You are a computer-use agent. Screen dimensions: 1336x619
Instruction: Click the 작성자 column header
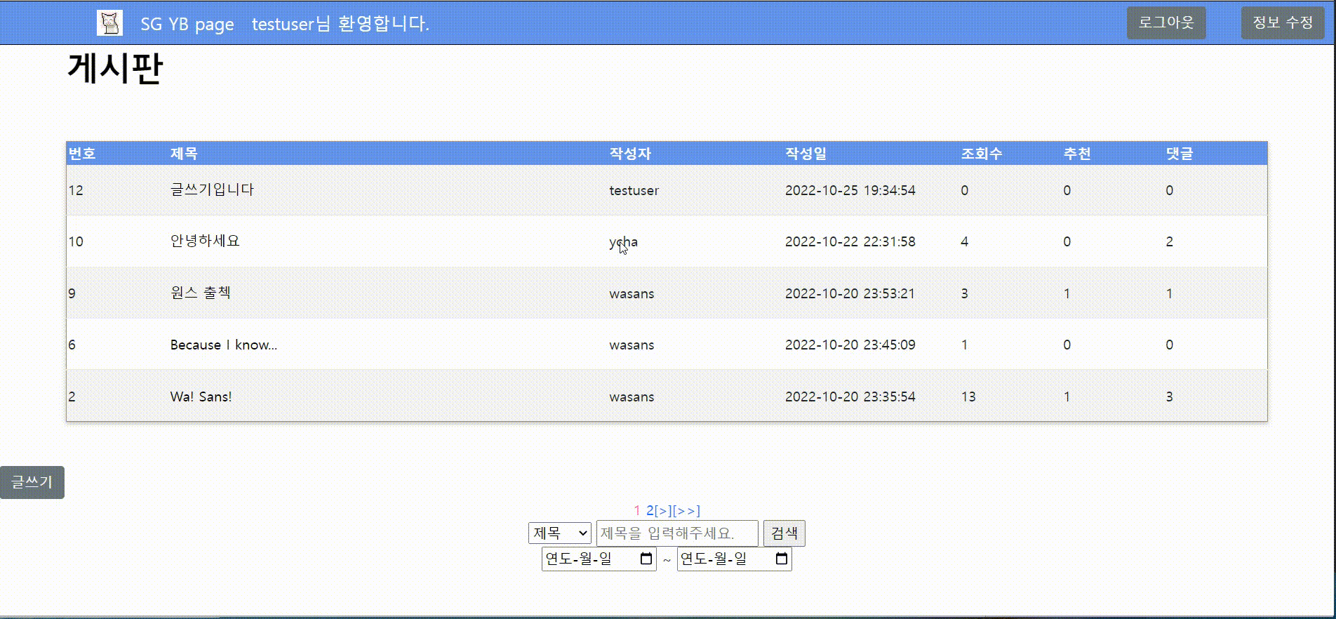point(630,153)
